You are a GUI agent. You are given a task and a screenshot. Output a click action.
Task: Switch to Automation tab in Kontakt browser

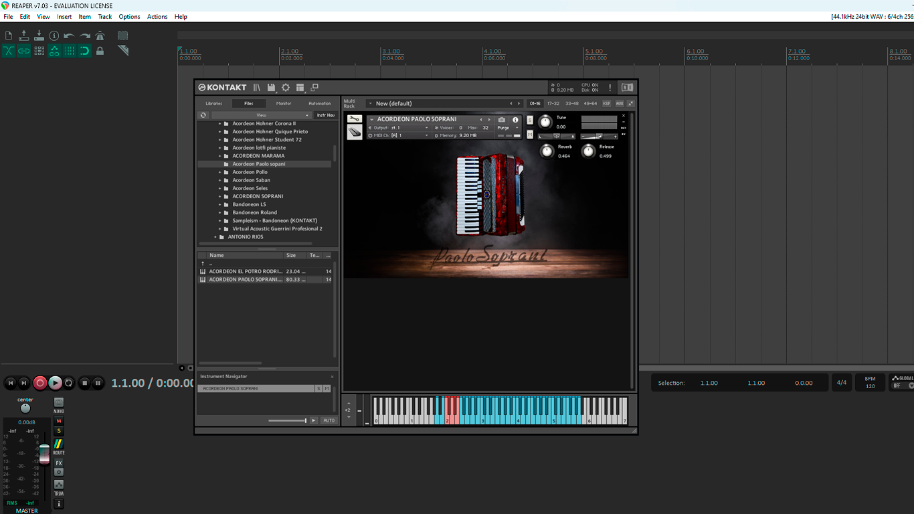pyautogui.click(x=320, y=104)
